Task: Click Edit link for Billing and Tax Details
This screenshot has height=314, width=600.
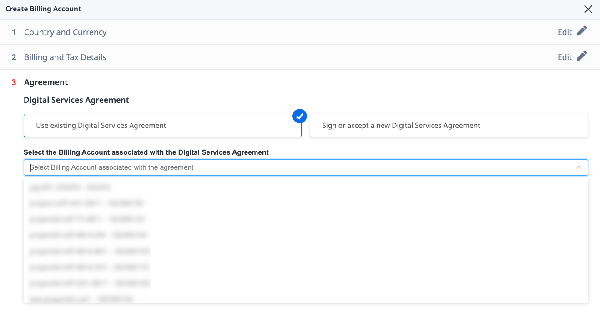Action: (x=565, y=57)
